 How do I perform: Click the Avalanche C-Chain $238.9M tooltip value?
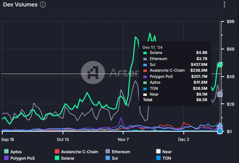pyautogui.click(x=199, y=70)
